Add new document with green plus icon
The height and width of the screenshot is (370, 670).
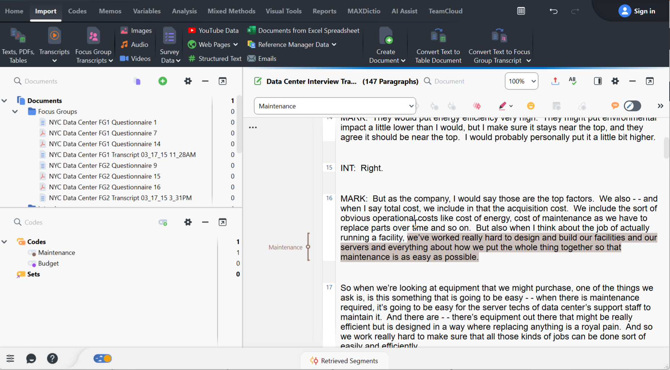(163, 81)
